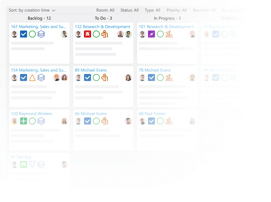The width and height of the screenshot is (271, 202).
Task: Click the in-progress worker icon on card 101
Action: click(x=169, y=34)
